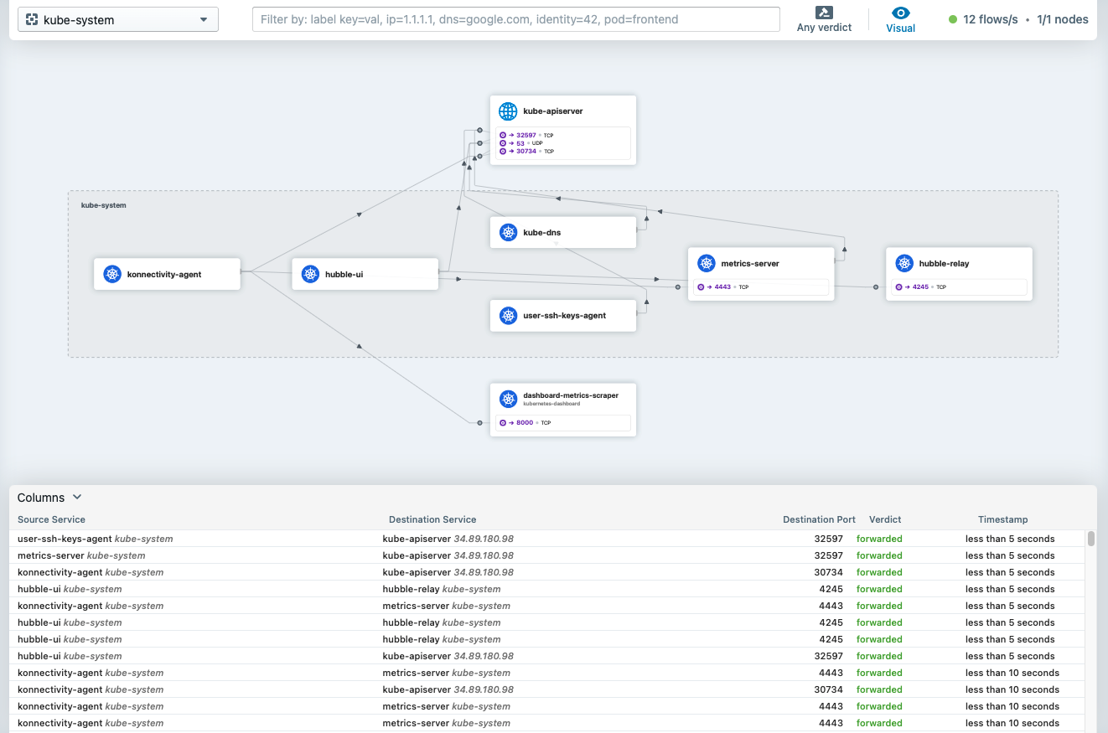Click the metrics-server service icon
Viewport: 1108px width, 733px height.
coord(707,264)
